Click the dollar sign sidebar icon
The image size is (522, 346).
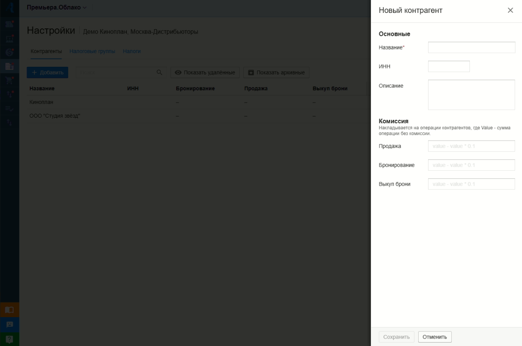pos(9,53)
